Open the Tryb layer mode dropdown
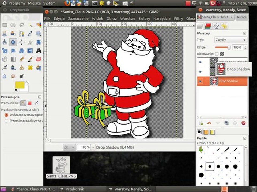 230,40
